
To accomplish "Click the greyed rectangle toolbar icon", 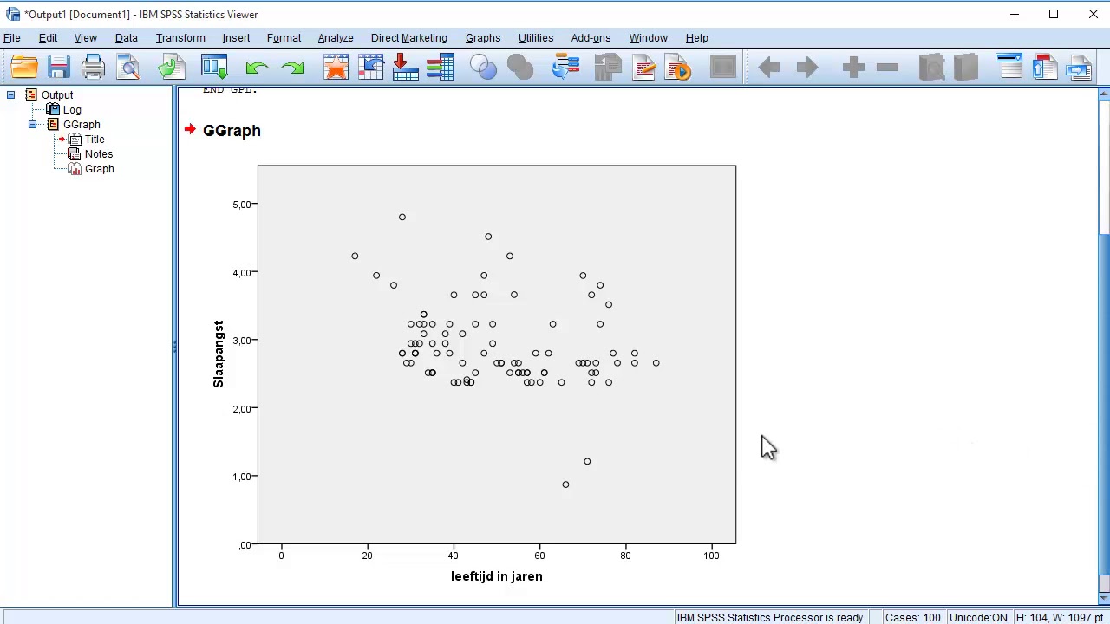I will pyautogui.click(x=722, y=68).
